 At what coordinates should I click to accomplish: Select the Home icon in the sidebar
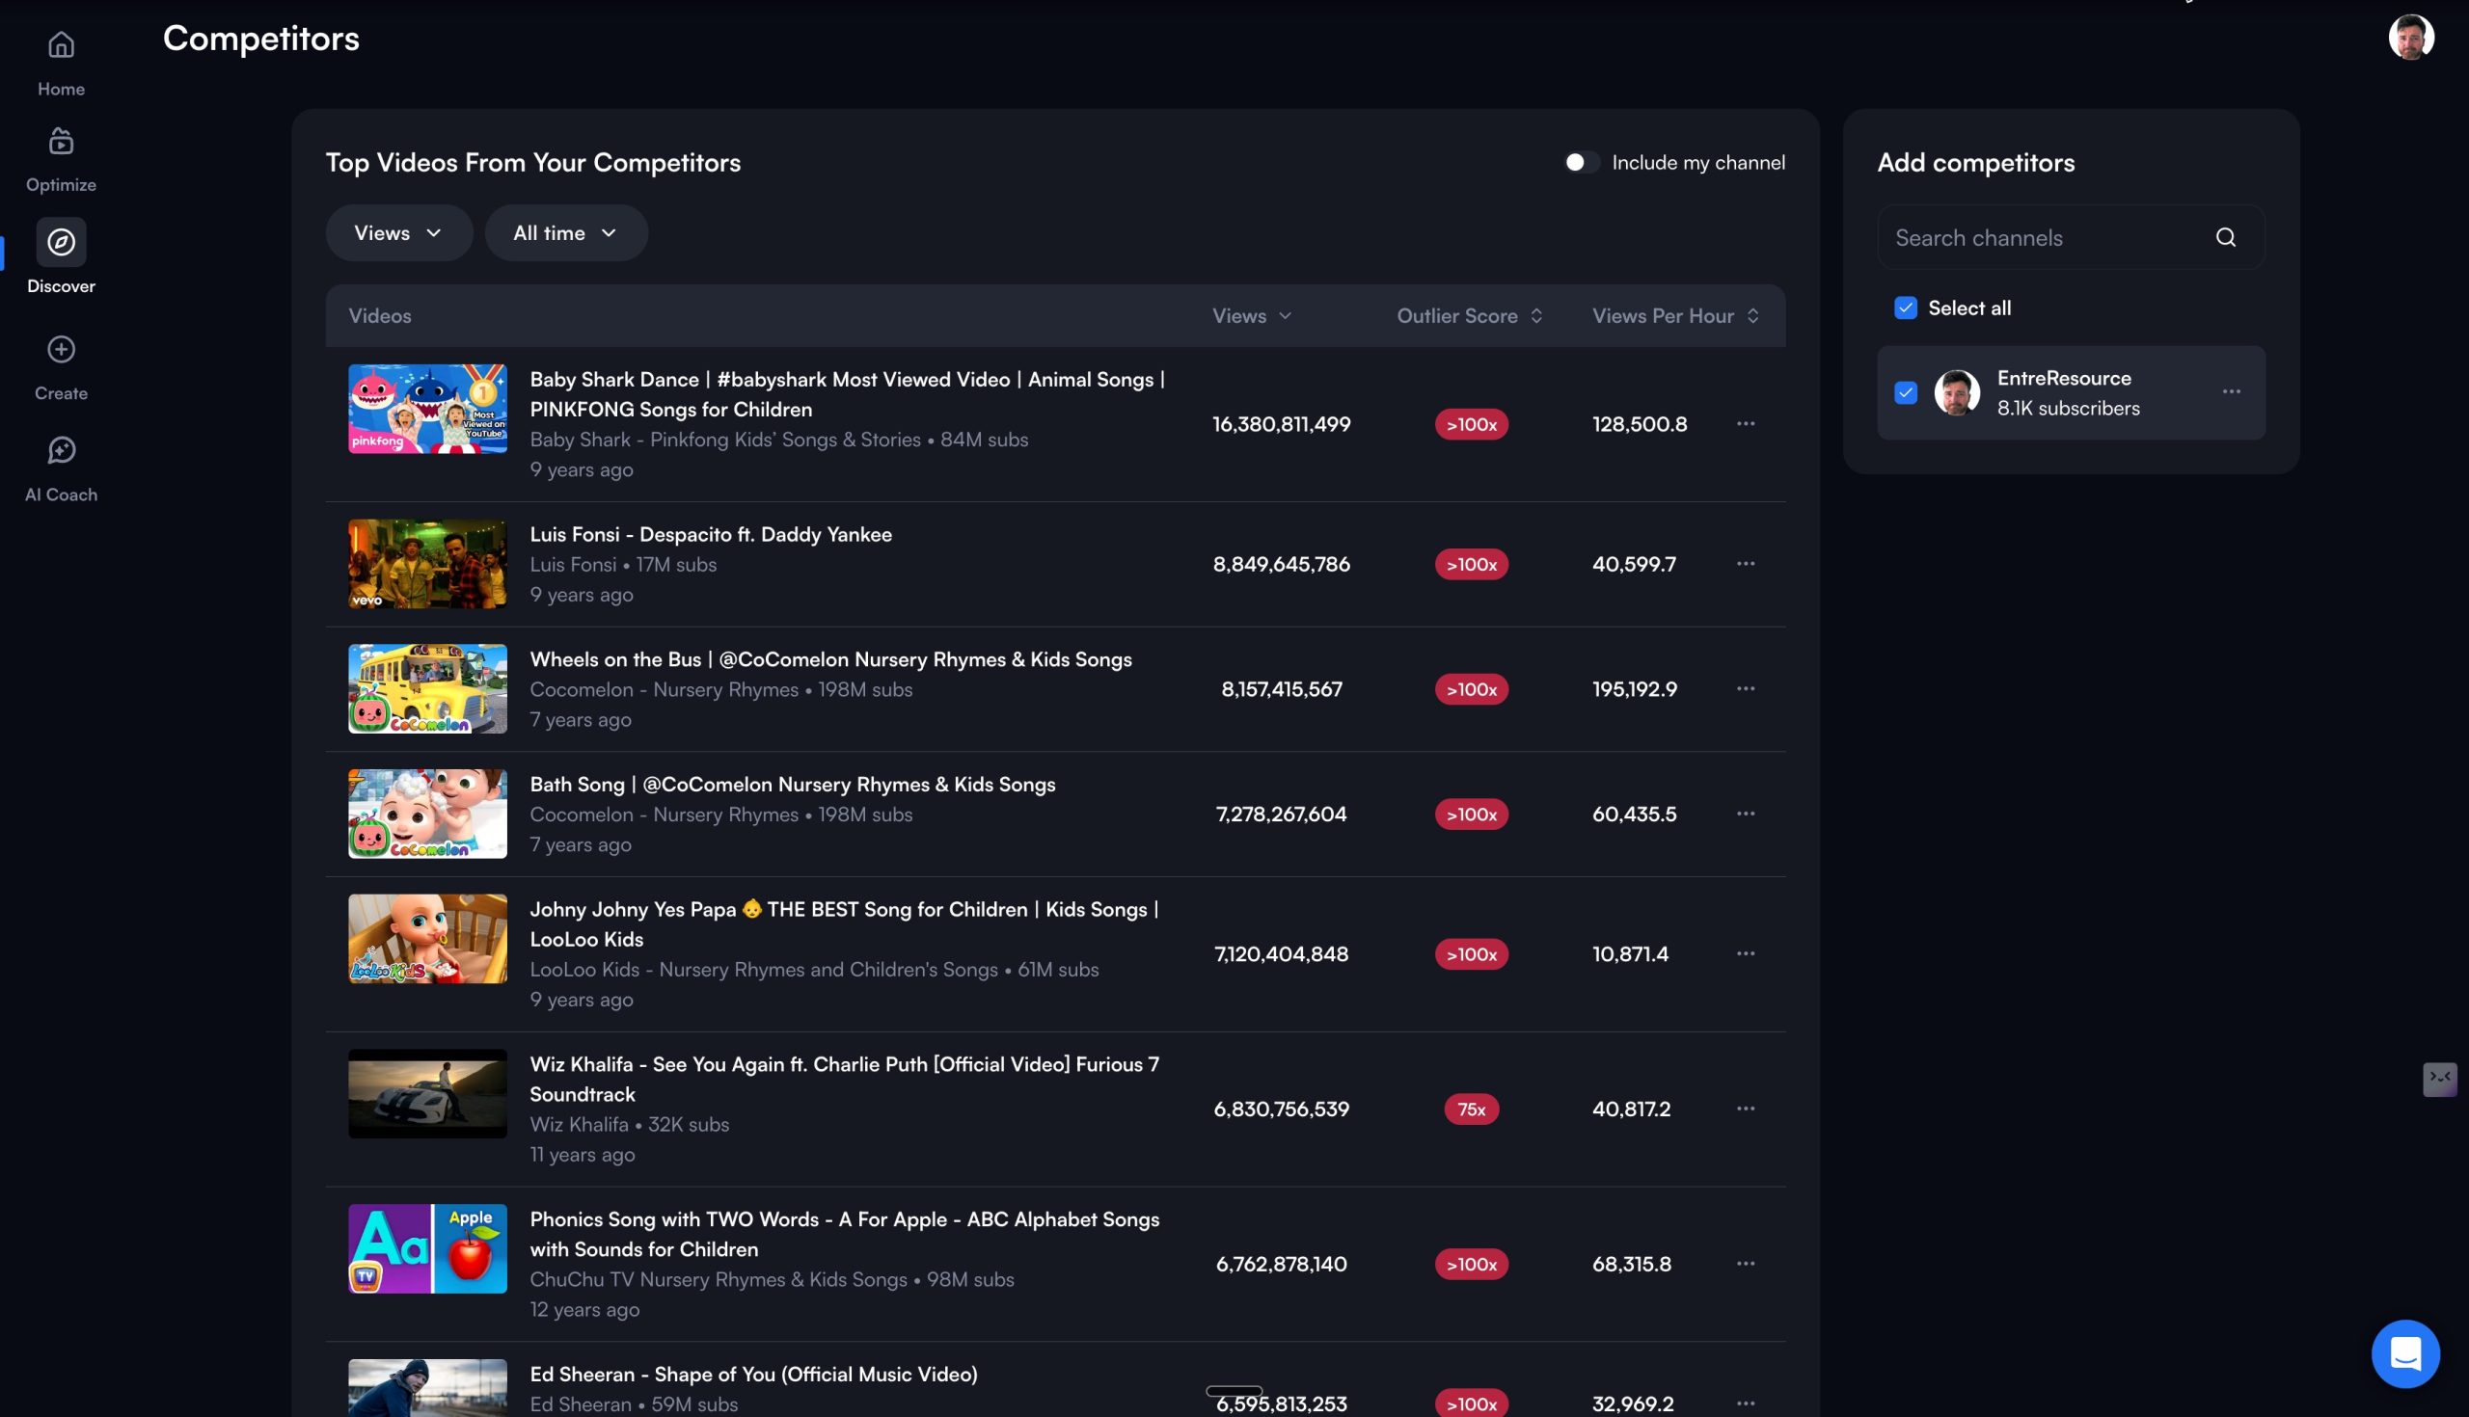61,45
